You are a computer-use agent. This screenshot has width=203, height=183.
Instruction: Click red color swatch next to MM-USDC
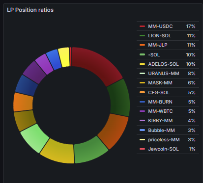(x=142, y=26)
